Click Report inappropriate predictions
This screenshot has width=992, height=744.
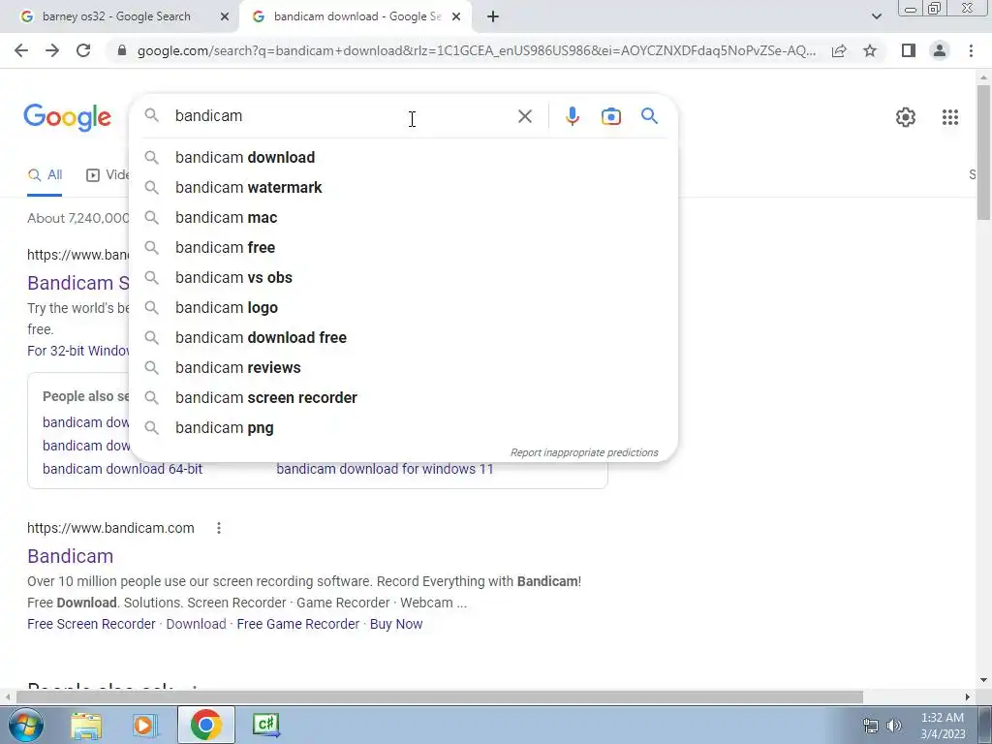[x=584, y=452]
